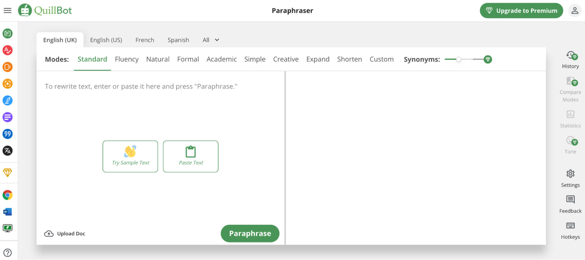Open the Citation Generator quote icon
The height and width of the screenshot is (260, 585).
pos(8,134)
